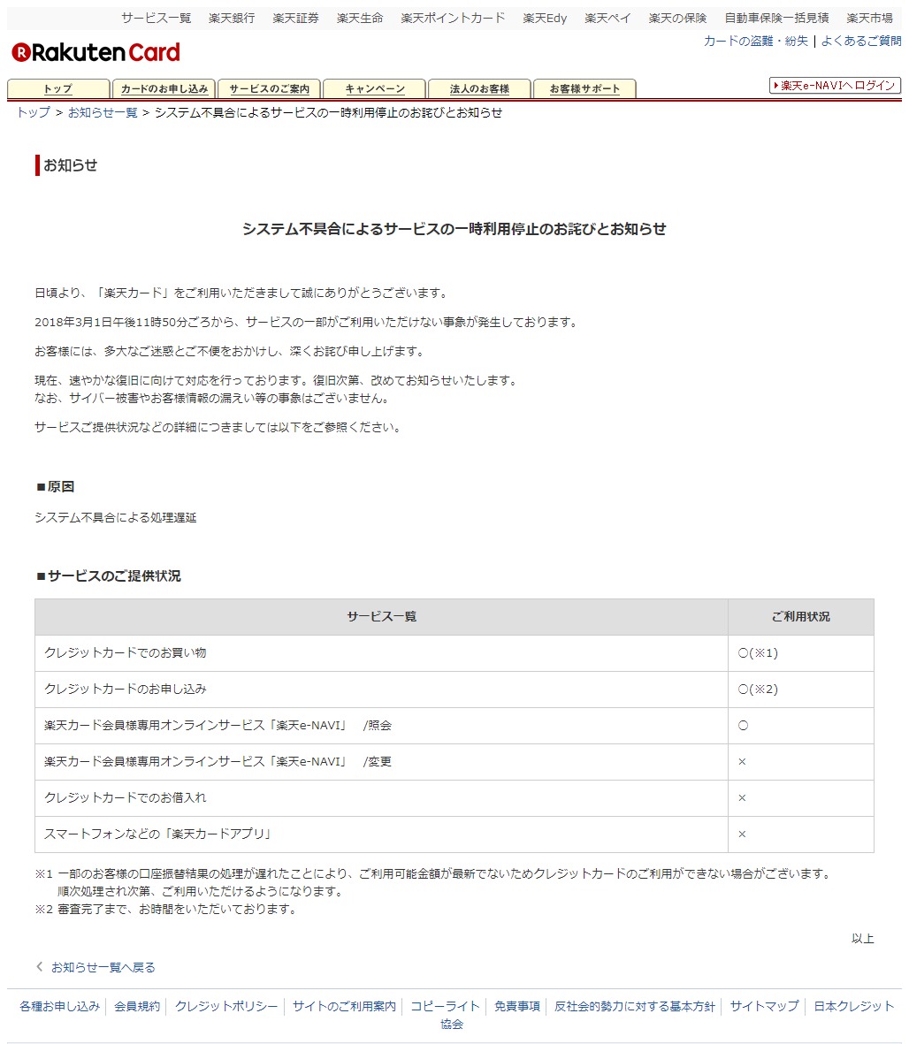Click the クレジットカードのお申し込み row text
Viewport: 909px width, 1044px height.
coord(126,690)
